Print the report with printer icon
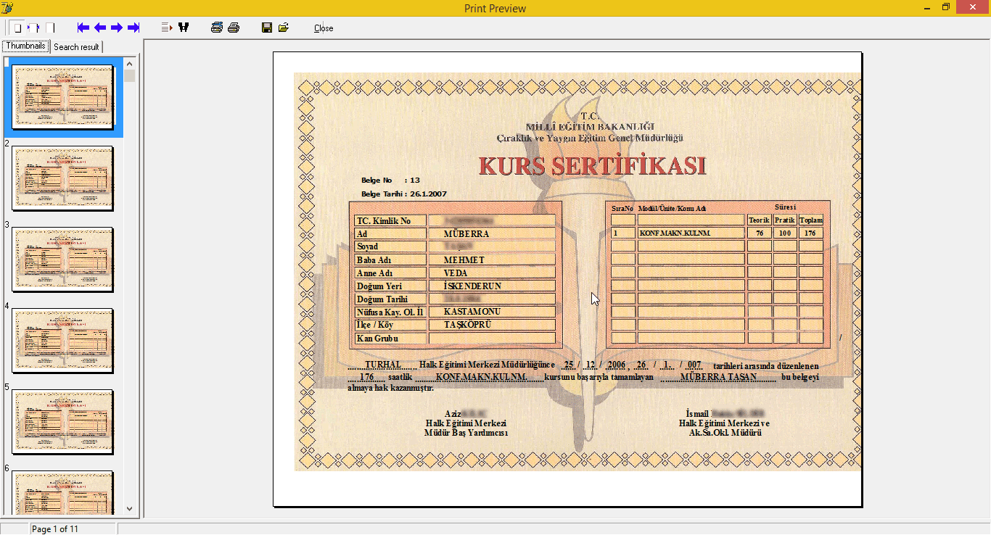Screen dimensions: 991x535 point(234,28)
